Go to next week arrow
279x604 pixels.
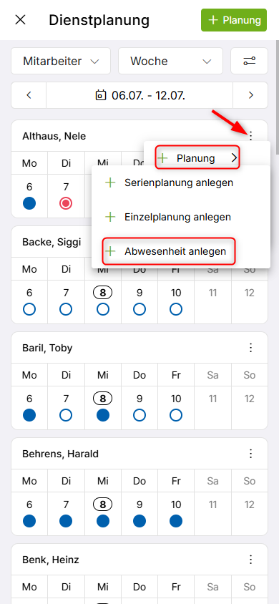pos(250,95)
